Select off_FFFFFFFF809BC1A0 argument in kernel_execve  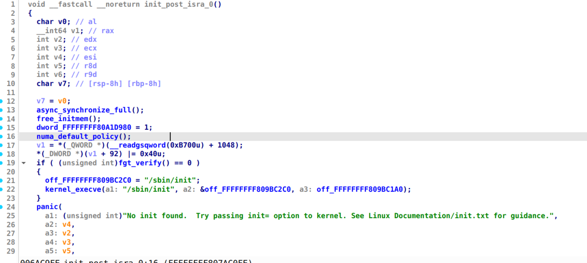pos(360,189)
